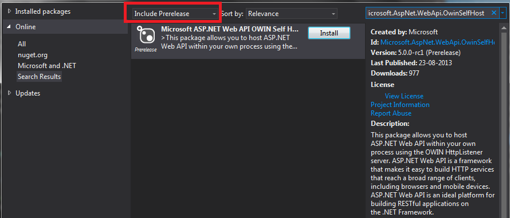Install the Web API OWIN Self Host package
Screen dimensions: 510x218
click(x=329, y=33)
